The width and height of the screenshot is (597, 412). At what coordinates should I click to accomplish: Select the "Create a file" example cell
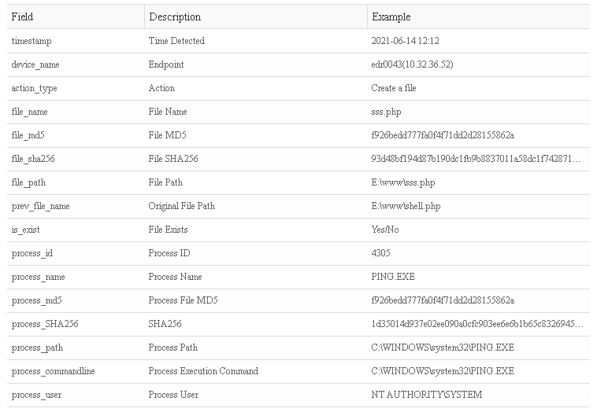point(394,88)
